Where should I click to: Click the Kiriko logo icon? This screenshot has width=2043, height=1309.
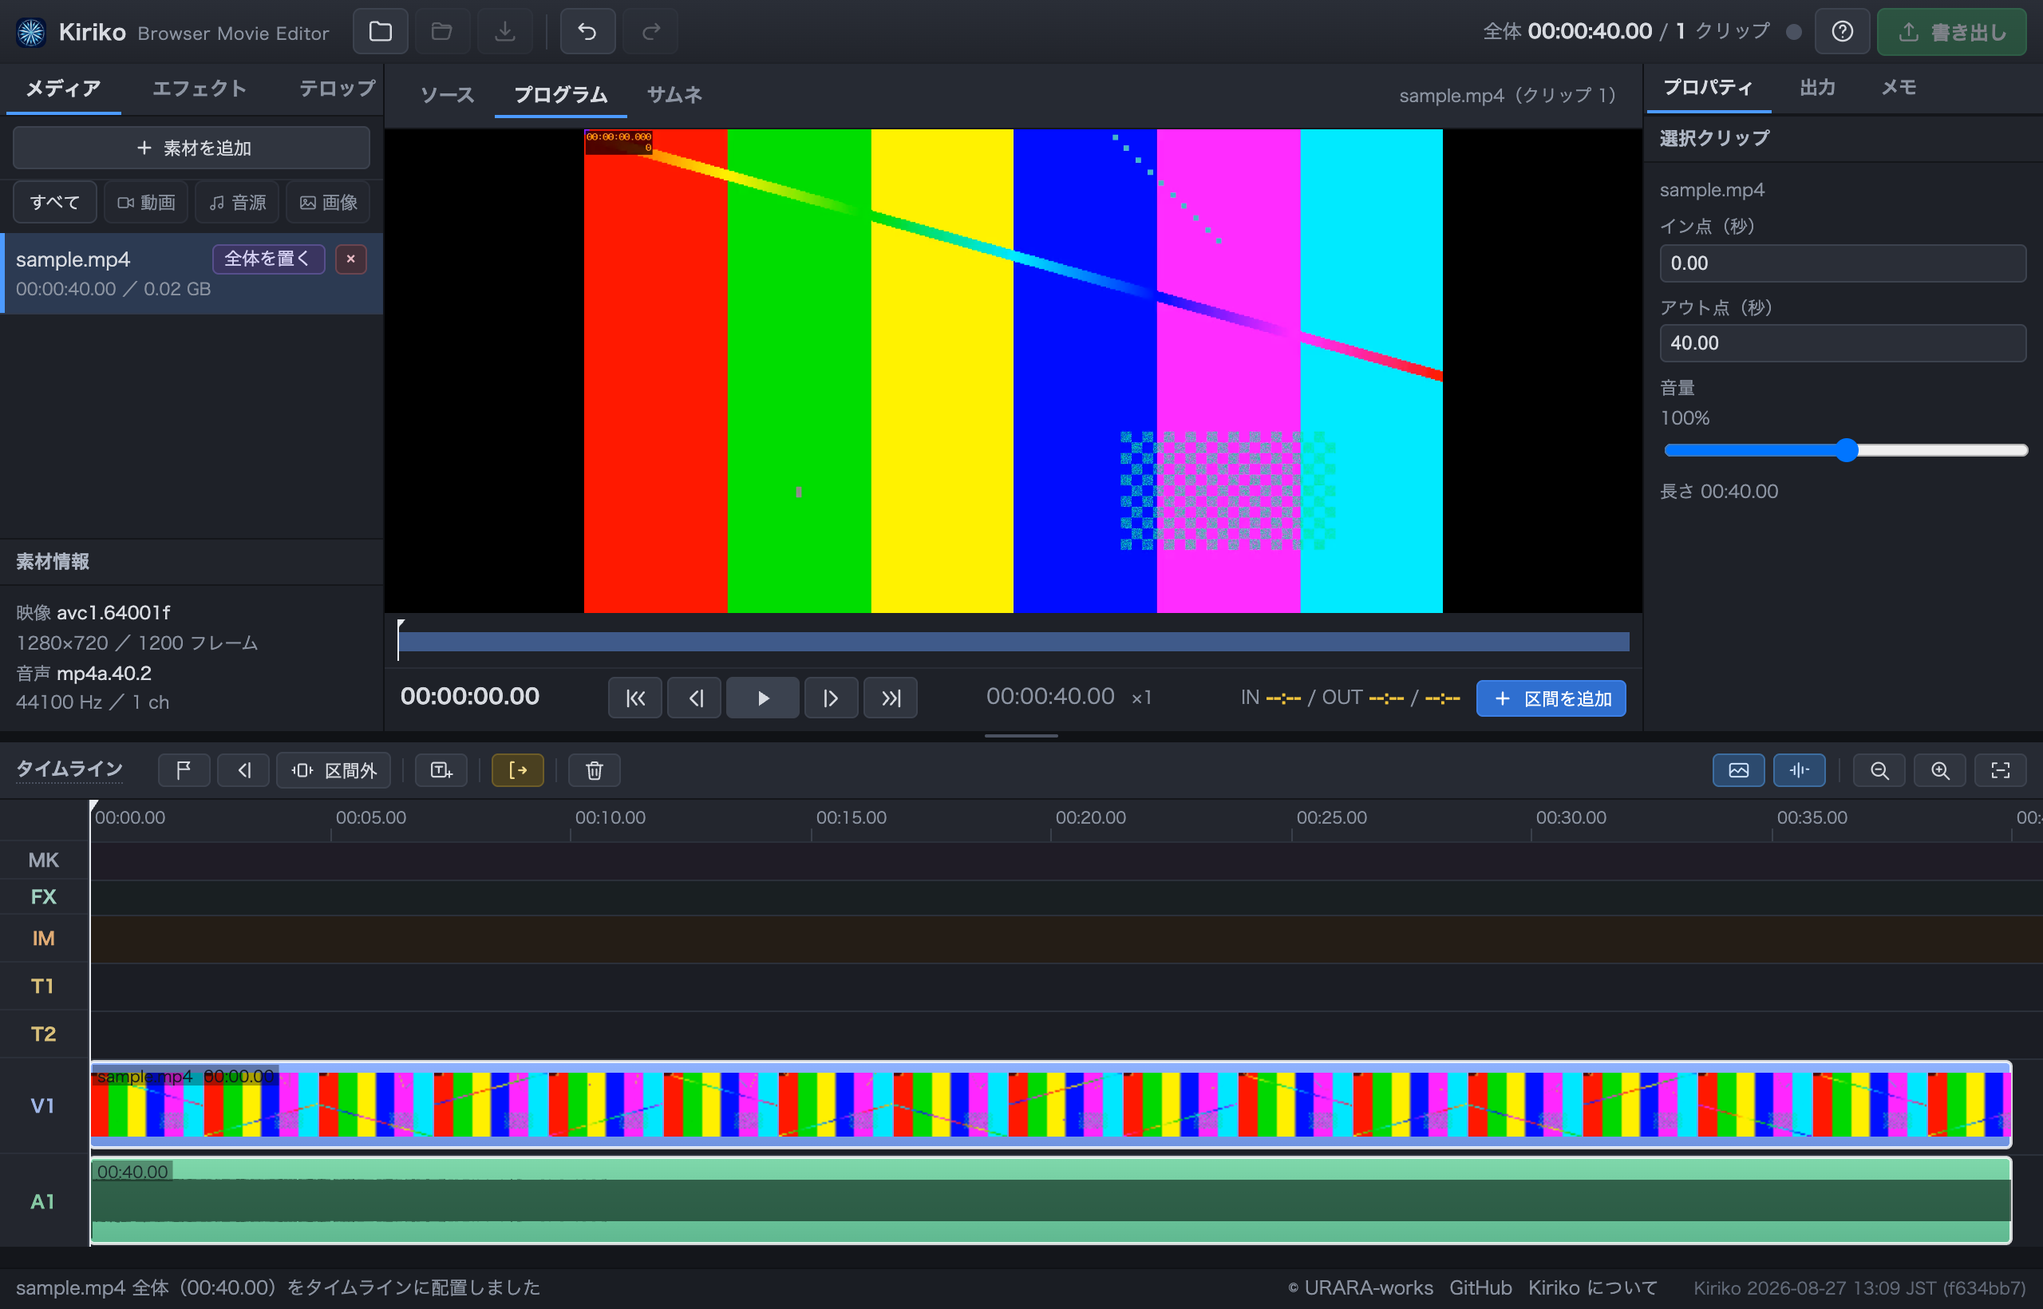(31, 32)
